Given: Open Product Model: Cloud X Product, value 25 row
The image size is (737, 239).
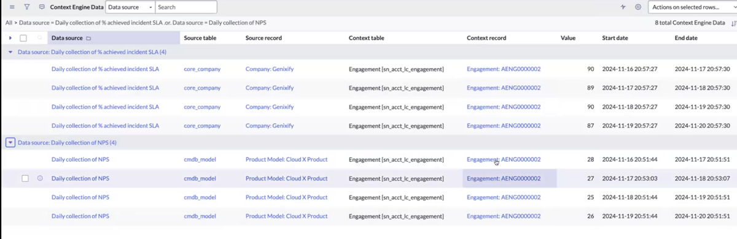Looking at the screenshot, I should click(x=286, y=197).
